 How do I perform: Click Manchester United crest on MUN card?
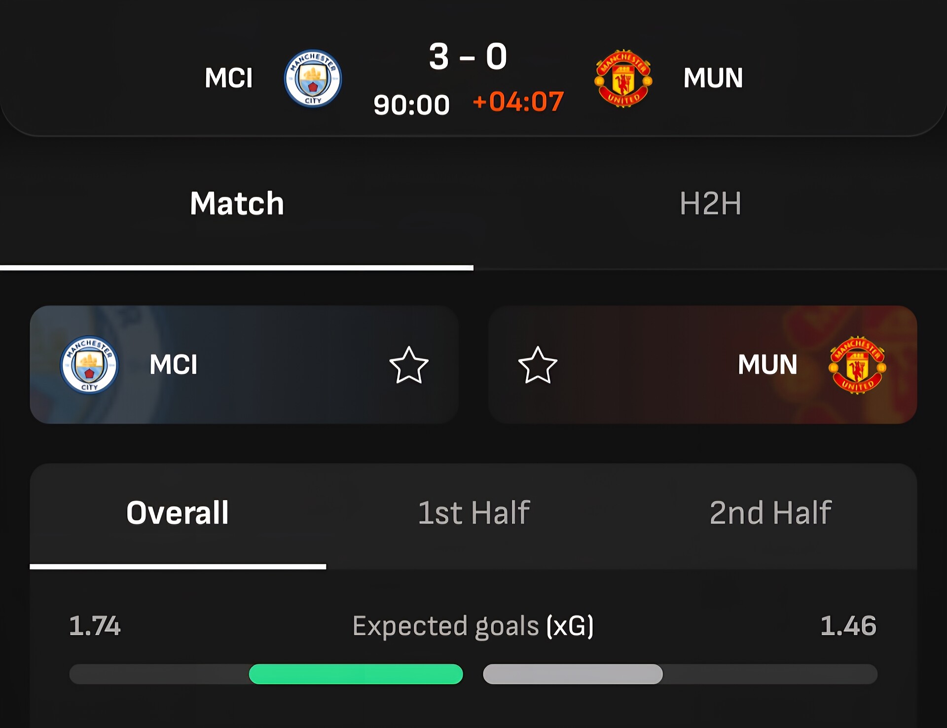pyautogui.click(x=857, y=365)
